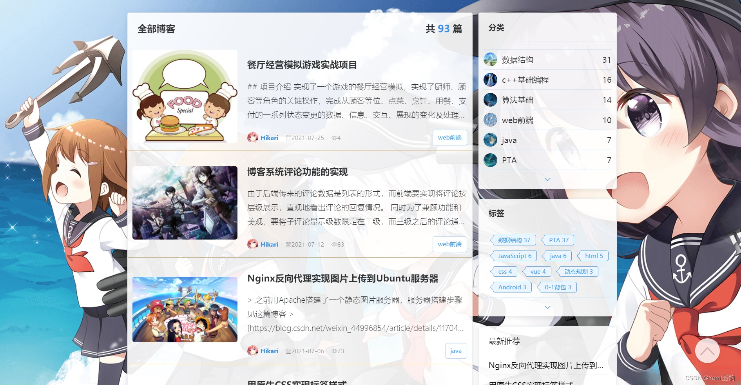Click the 分类 panel heading
The image size is (741, 385).
[496, 27]
